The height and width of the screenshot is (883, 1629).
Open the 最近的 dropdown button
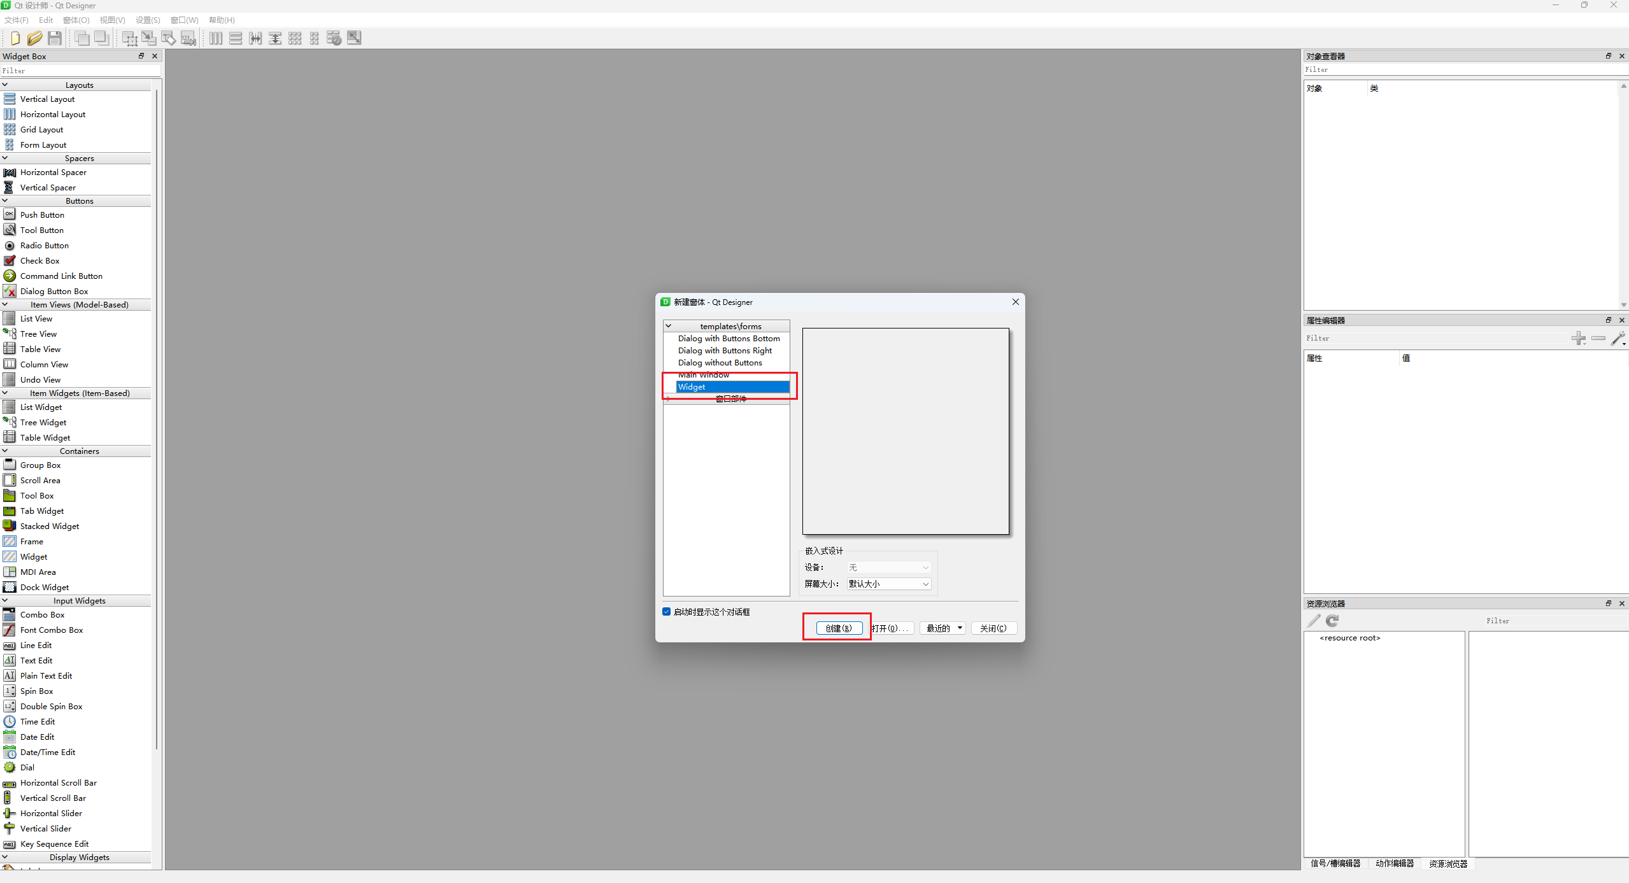click(x=943, y=628)
